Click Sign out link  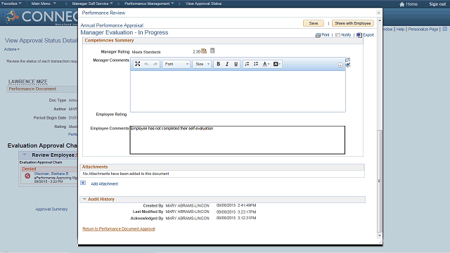437,4
